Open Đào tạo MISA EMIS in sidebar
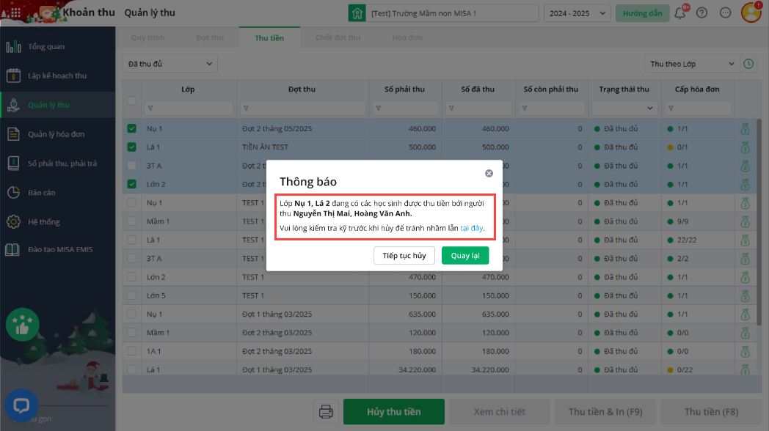Screen dimensions: 769x431 point(57,249)
